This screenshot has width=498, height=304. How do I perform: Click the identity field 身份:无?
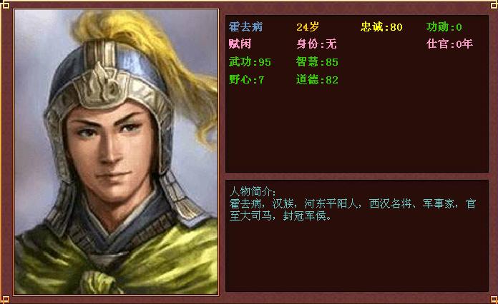tap(316, 44)
